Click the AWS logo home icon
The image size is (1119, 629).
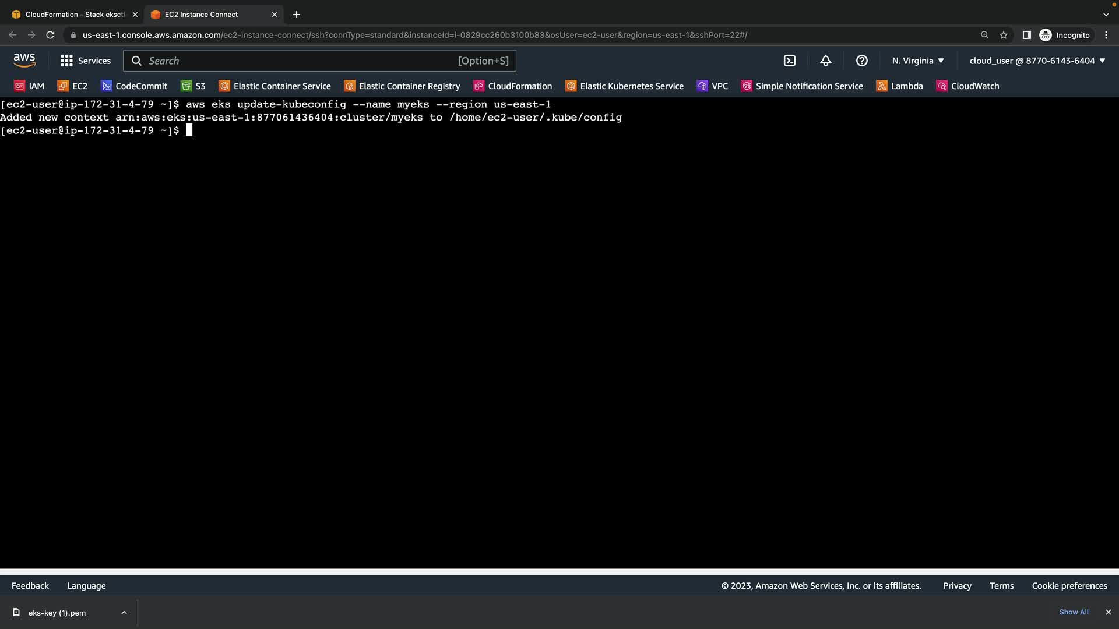click(24, 60)
